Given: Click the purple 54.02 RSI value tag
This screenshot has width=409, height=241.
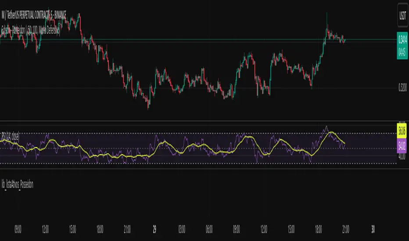Looking at the screenshot, I should click(402, 145).
